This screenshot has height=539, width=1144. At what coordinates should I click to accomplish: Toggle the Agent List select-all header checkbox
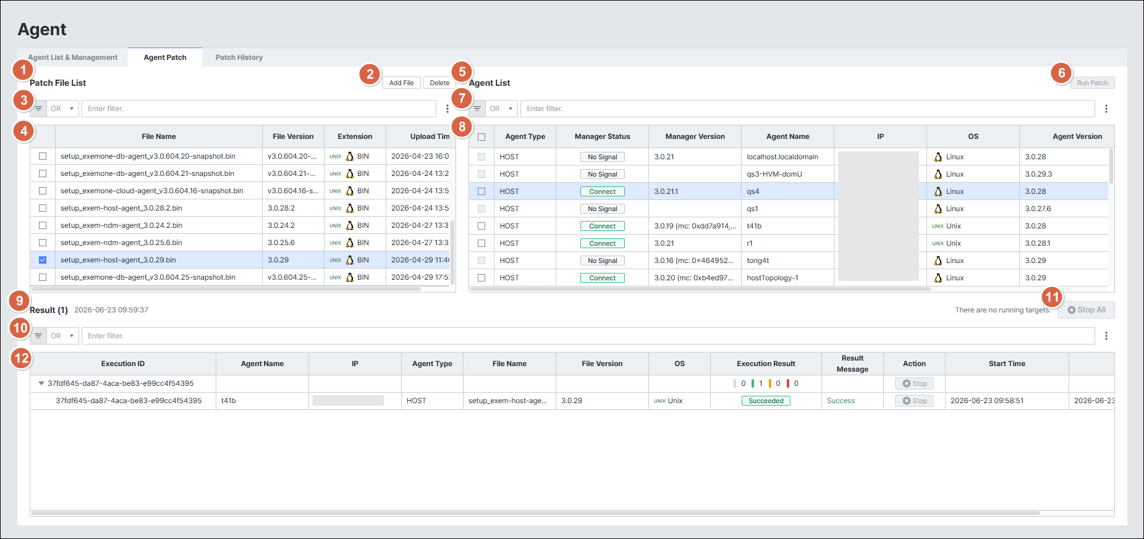[481, 137]
